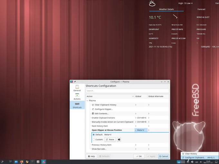Collapse Meta+V Global shortcut editor

[136, 130]
